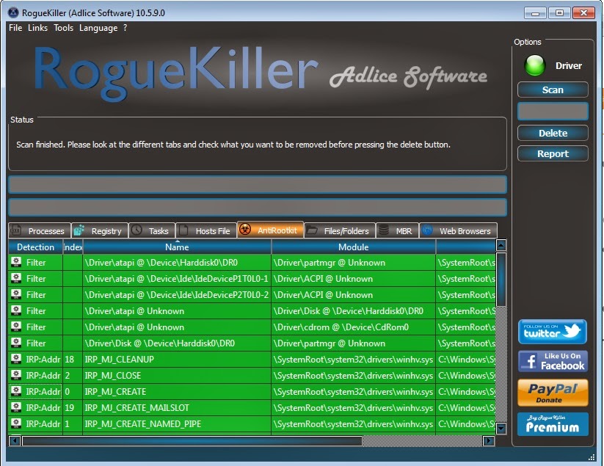This screenshot has height=466, width=604.
Task: Select \Driver\Disk @ \Device\Harddisk0\DR0 module cell
Action: 354,311
